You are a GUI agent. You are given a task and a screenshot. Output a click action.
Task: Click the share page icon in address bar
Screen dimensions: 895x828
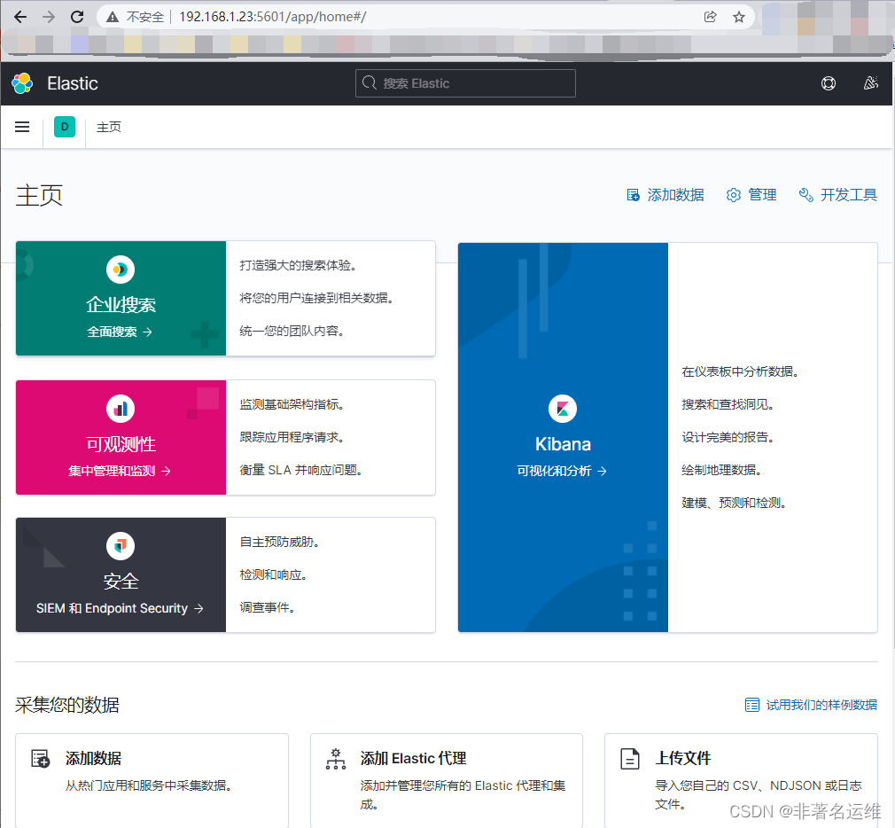point(710,17)
